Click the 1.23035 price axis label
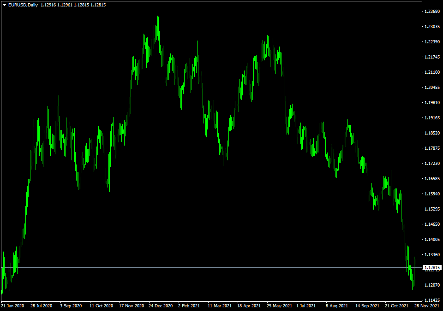Screen dimensions: 443x311 coord(432,27)
